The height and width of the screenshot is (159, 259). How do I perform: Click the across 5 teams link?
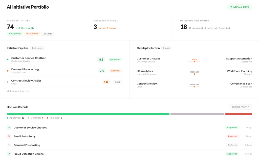(107, 28)
